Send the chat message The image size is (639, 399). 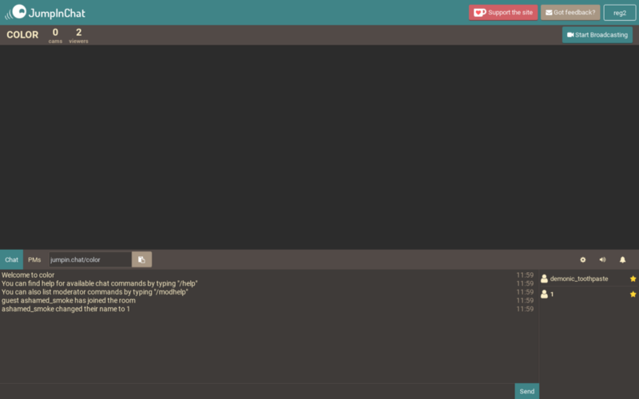(527, 391)
